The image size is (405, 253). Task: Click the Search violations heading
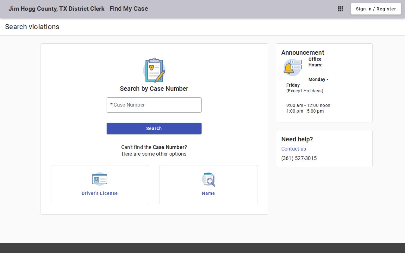click(32, 27)
